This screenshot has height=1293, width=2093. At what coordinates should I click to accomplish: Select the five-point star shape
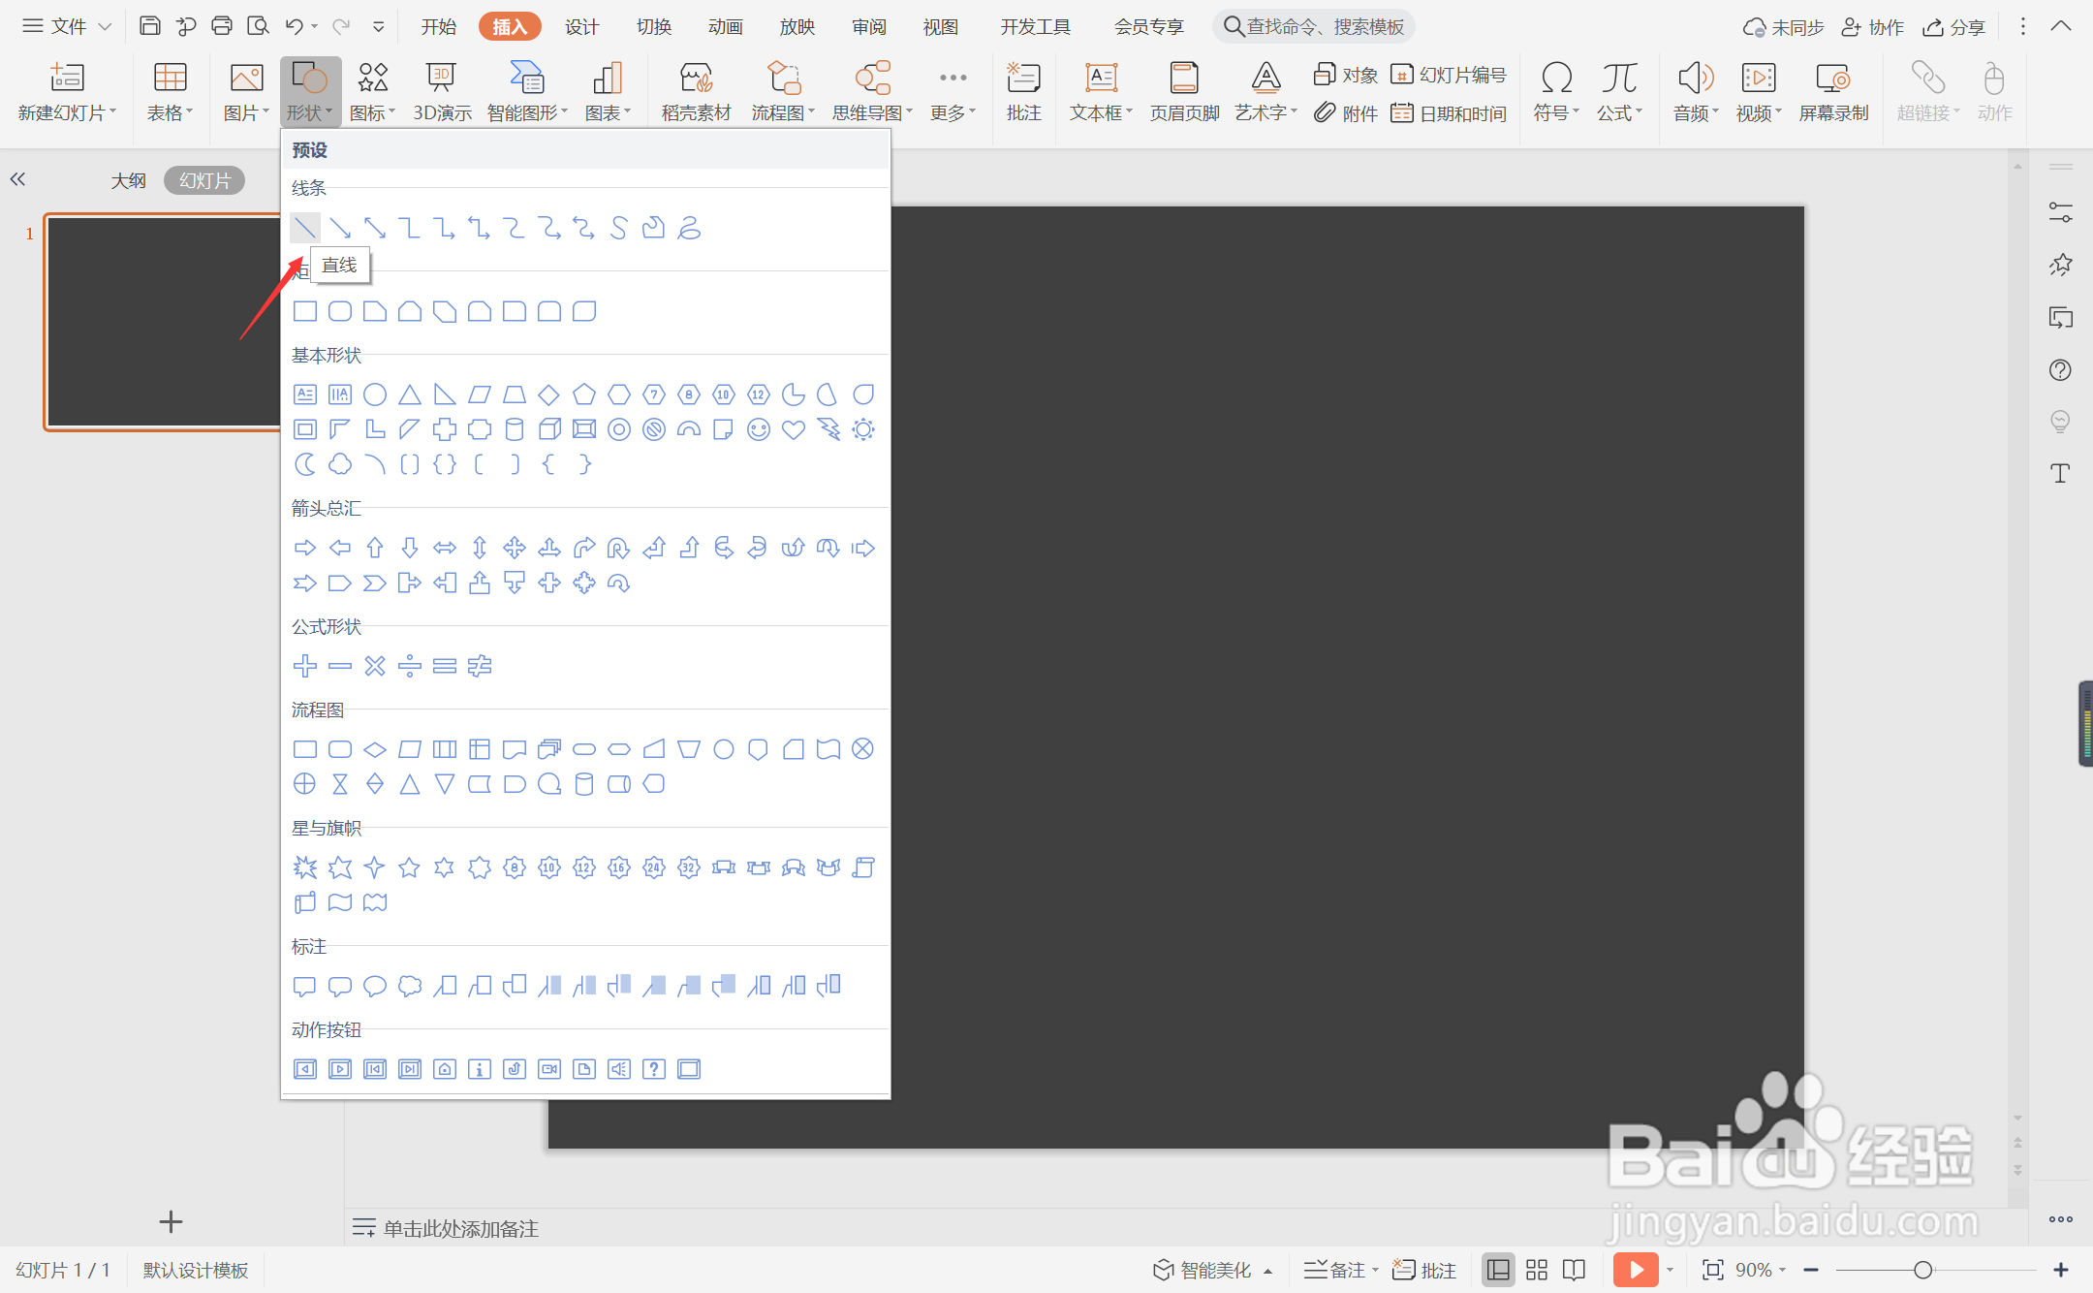(x=409, y=867)
